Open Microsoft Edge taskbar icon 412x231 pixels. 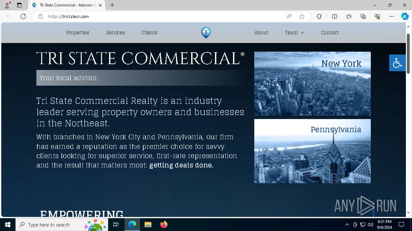pyautogui.click(x=132, y=225)
